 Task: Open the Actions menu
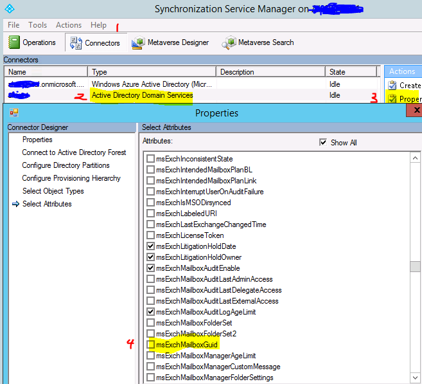69,25
